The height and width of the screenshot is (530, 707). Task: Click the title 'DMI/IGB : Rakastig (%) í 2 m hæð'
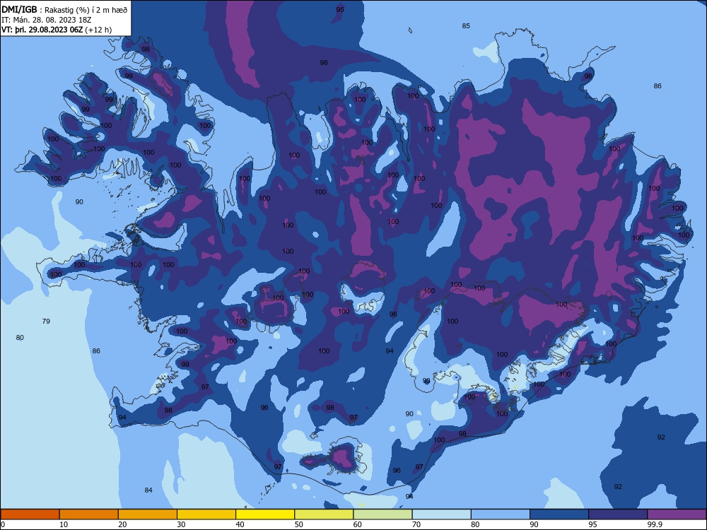click(x=64, y=9)
